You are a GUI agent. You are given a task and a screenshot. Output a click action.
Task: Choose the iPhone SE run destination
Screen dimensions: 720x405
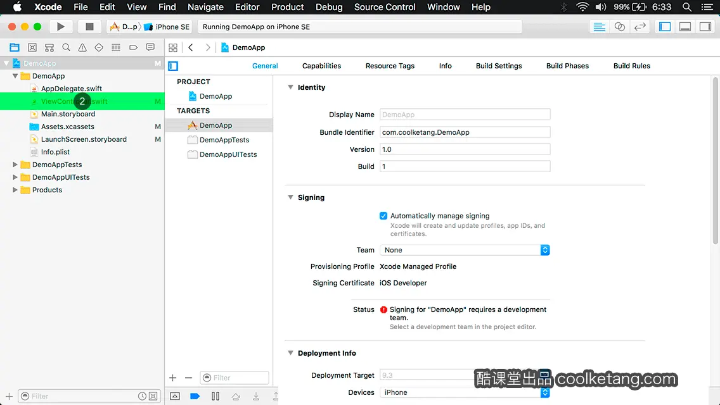[x=167, y=27]
